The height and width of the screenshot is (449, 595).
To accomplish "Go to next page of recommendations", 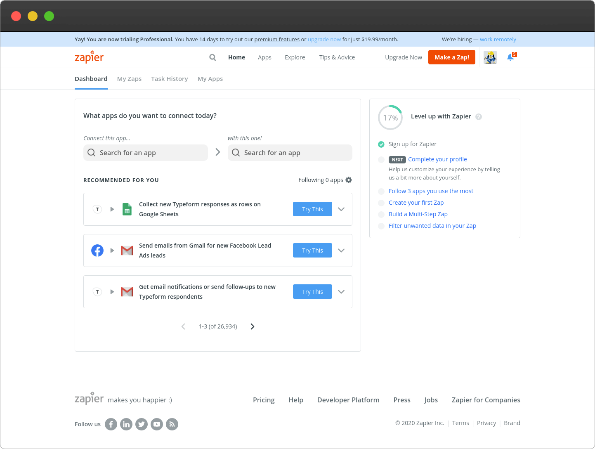I will [253, 326].
